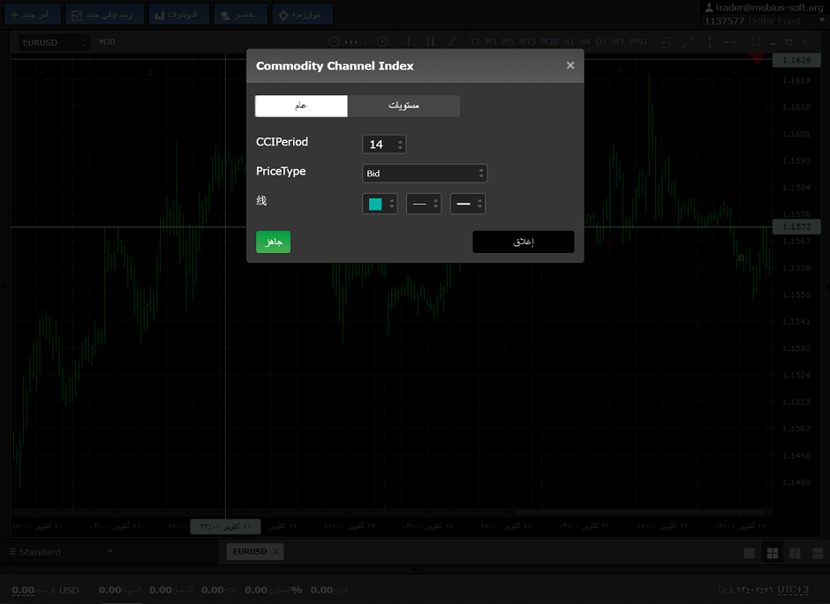Viewport: 830px width, 604px height.
Task: Open the خوارزمية (Algorithm) menu
Action: pos(303,14)
